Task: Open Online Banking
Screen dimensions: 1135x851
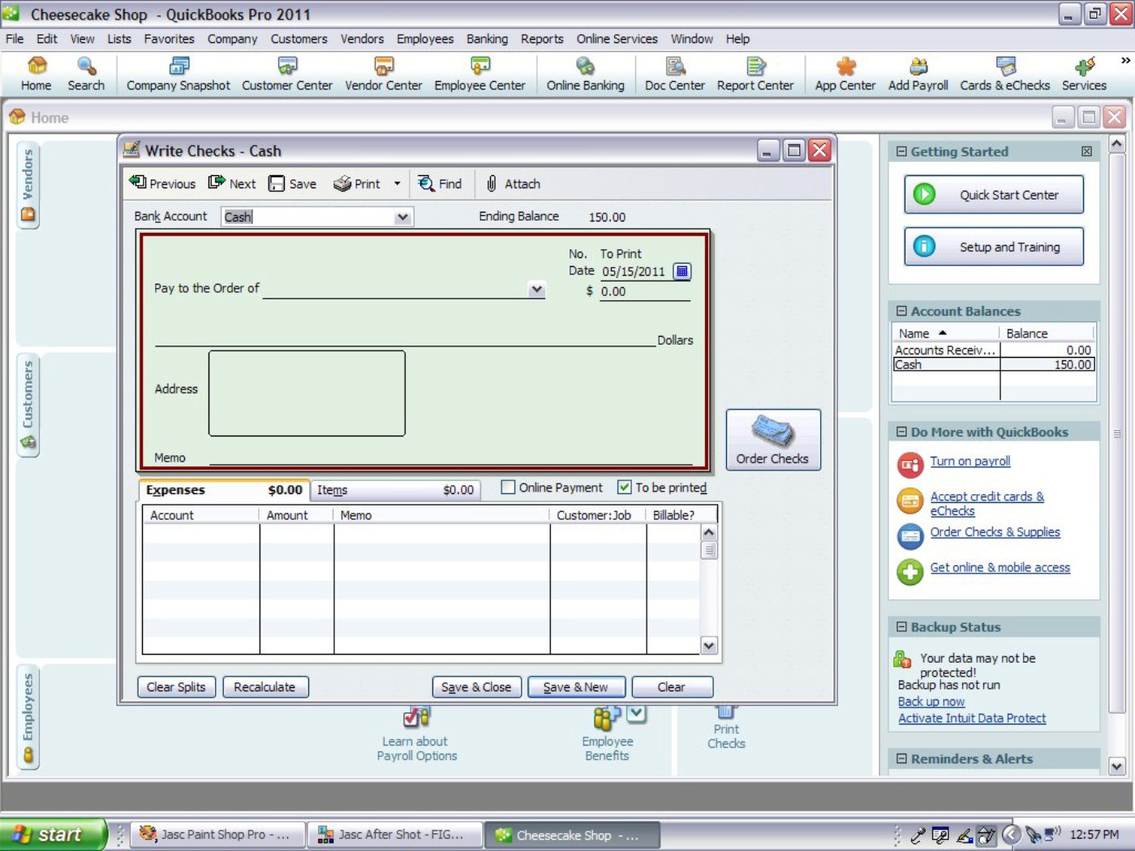Action: tap(585, 74)
